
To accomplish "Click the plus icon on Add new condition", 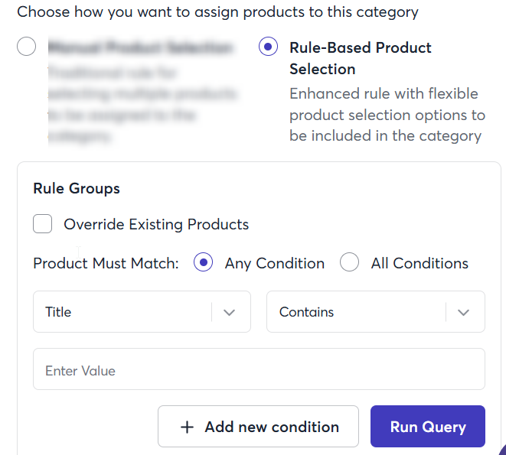I will (x=187, y=427).
